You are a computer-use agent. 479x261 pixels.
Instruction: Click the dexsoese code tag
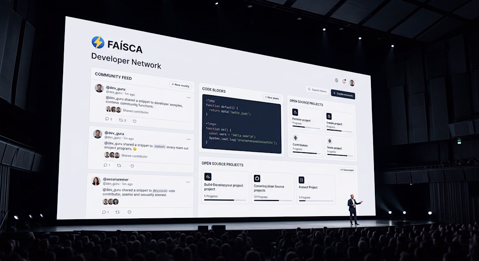[160, 191]
